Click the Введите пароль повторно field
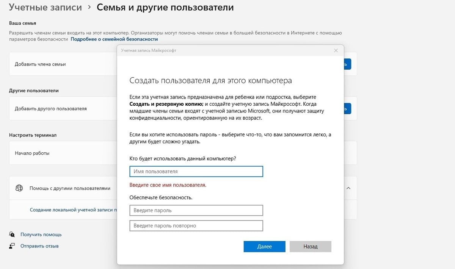 [196, 226]
